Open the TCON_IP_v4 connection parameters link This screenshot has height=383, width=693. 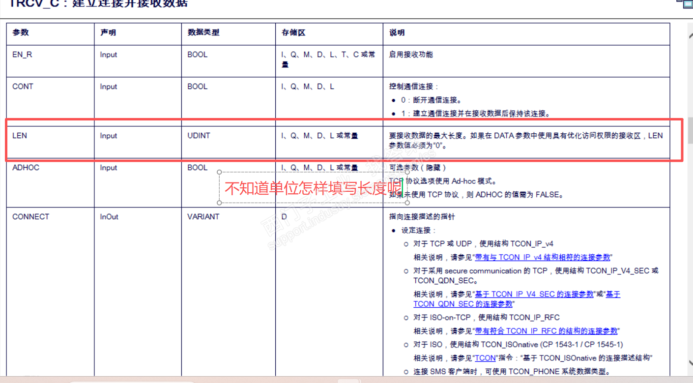543,257
